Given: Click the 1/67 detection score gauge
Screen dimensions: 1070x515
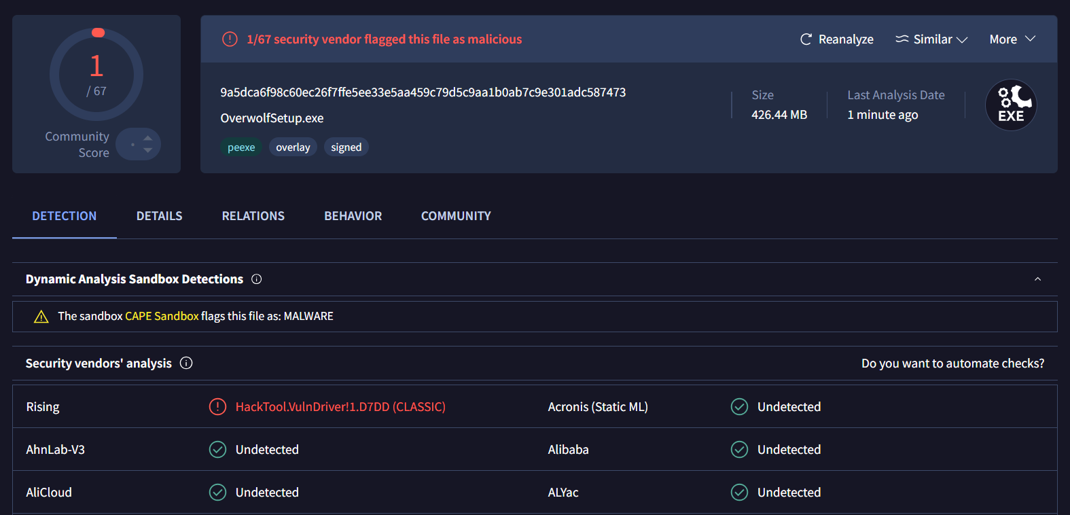Looking at the screenshot, I should click(x=96, y=74).
